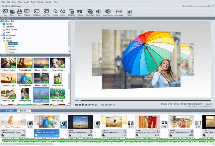Screen dimensions: 215x146
Task: Click the New show toolbar icon
Action: click(5, 13)
